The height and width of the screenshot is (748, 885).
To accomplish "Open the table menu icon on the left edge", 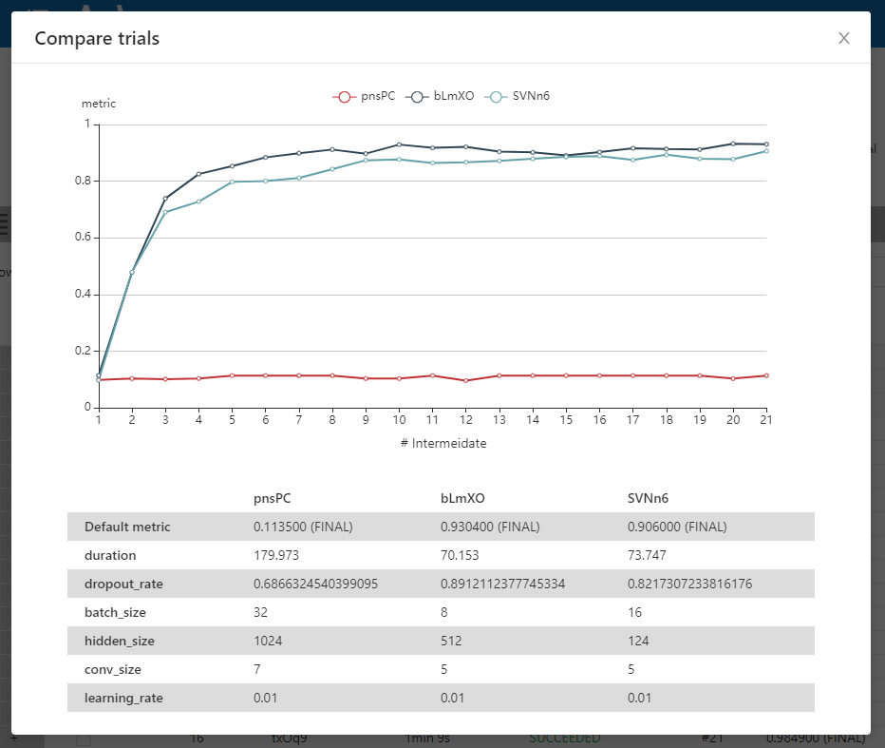I will [x=7, y=225].
